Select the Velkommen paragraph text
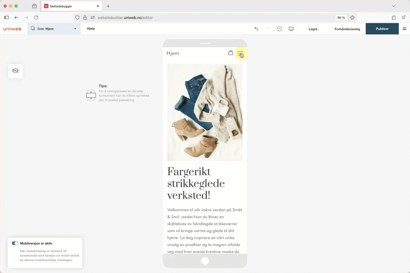Image resolution: width=410 pixels, height=273 pixels. click(205, 231)
